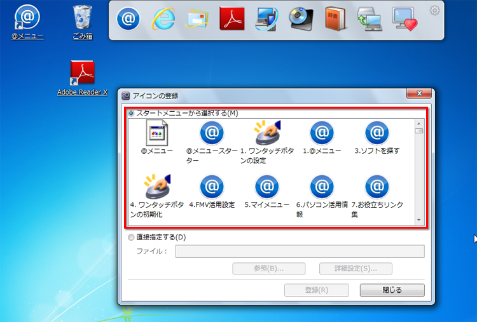Screen dimensions: 477x322
Task: Click the アイコンの登録 title bar icon
Action: pyautogui.click(x=126, y=96)
